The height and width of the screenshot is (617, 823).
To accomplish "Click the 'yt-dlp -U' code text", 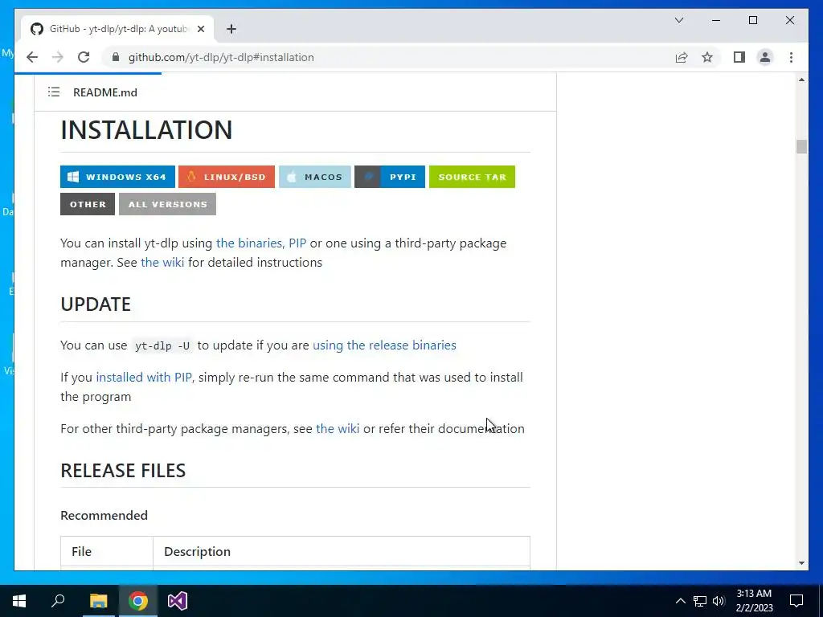I will point(162,345).
